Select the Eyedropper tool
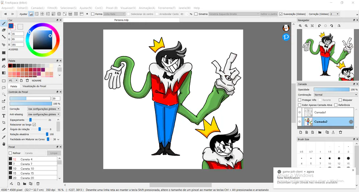 pos(4,137)
